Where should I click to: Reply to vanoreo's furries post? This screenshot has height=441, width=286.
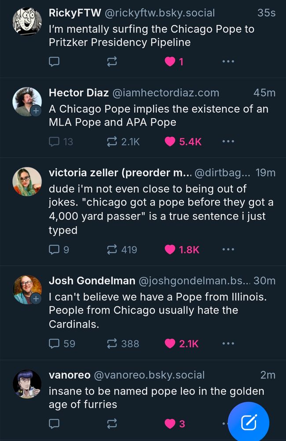(x=54, y=423)
